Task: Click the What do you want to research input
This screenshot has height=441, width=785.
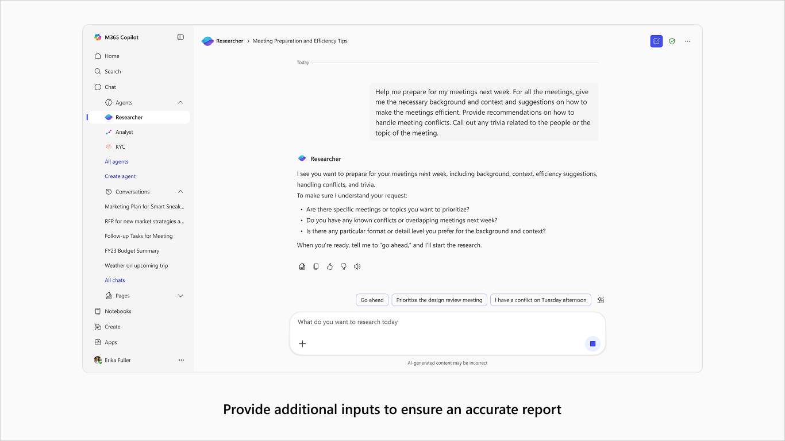Action: pyautogui.click(x=447, y=322)
